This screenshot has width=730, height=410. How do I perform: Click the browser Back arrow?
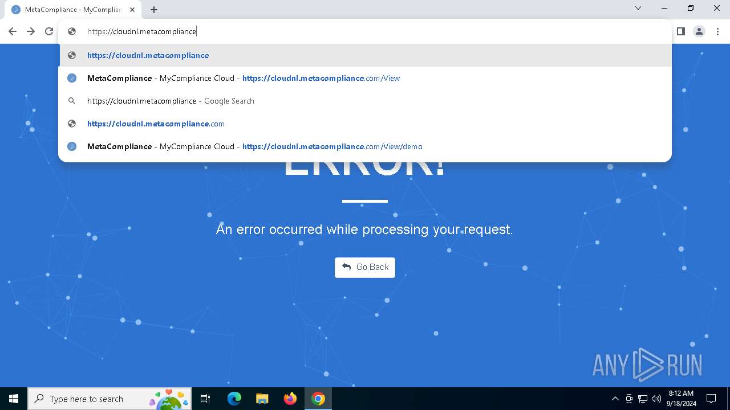pos(13,31)
